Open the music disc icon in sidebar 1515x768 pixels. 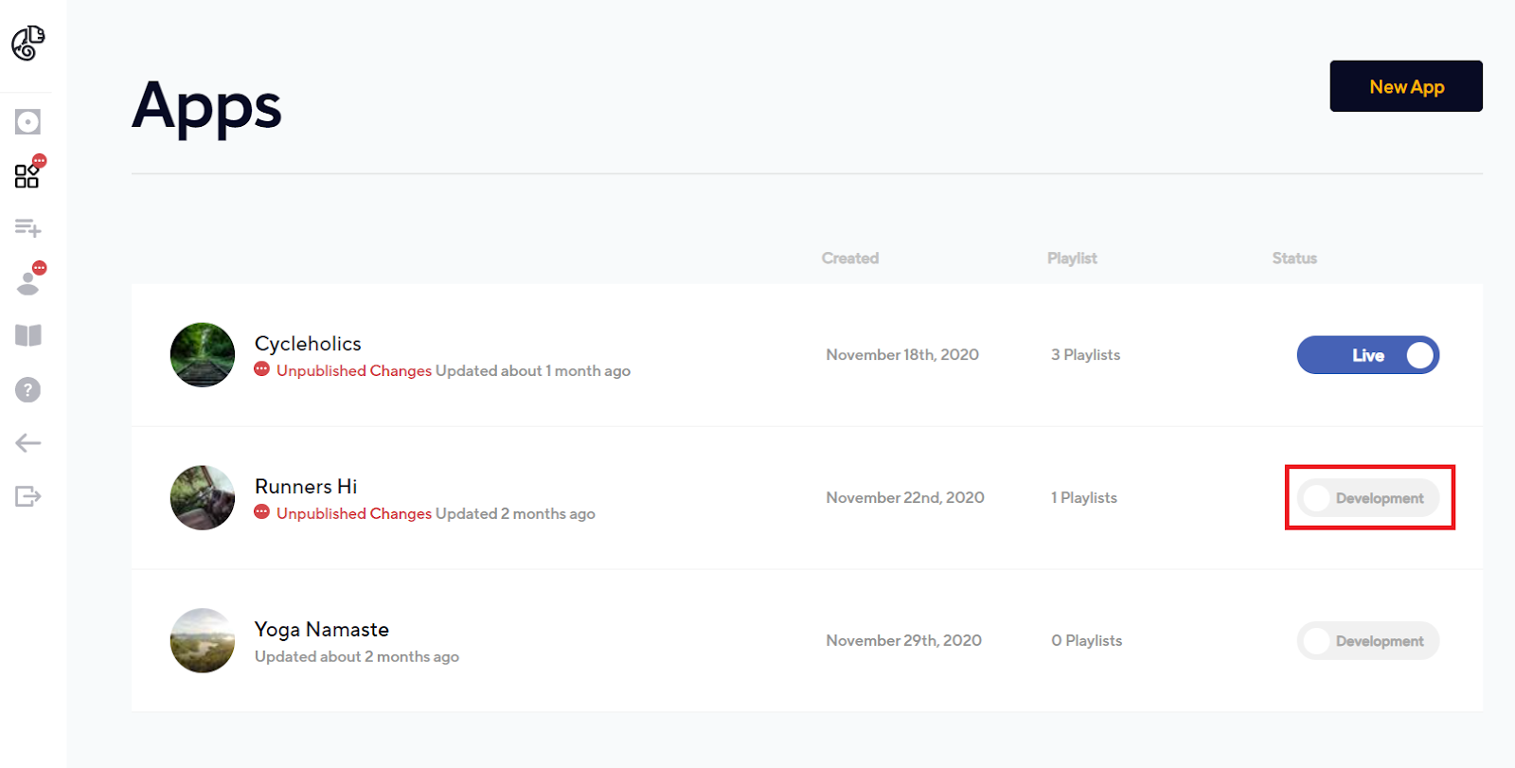point(27,121)
